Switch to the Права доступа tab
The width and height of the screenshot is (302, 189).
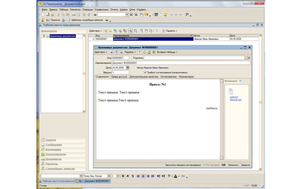pos(119,77)
